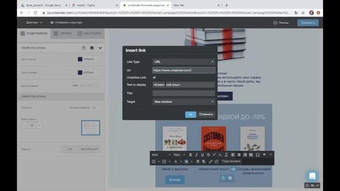Select the first line height option
This screenshot has width=340, height=191.
(75, 85)
